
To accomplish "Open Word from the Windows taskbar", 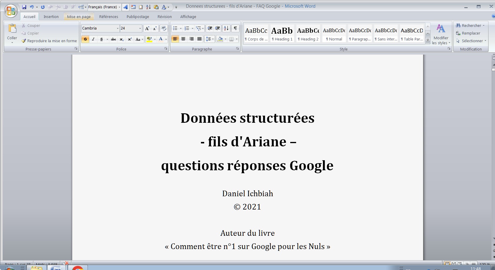I will pos(56,268).
